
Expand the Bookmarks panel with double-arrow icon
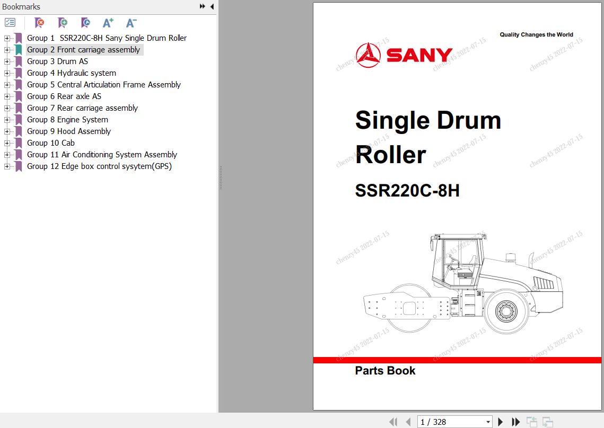202,6
